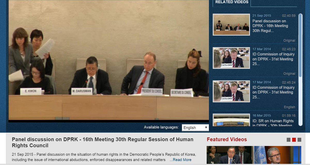Click the 01:59:16 duration text
The height and width of the screenshot is (165, 310).
click(289, 116)
